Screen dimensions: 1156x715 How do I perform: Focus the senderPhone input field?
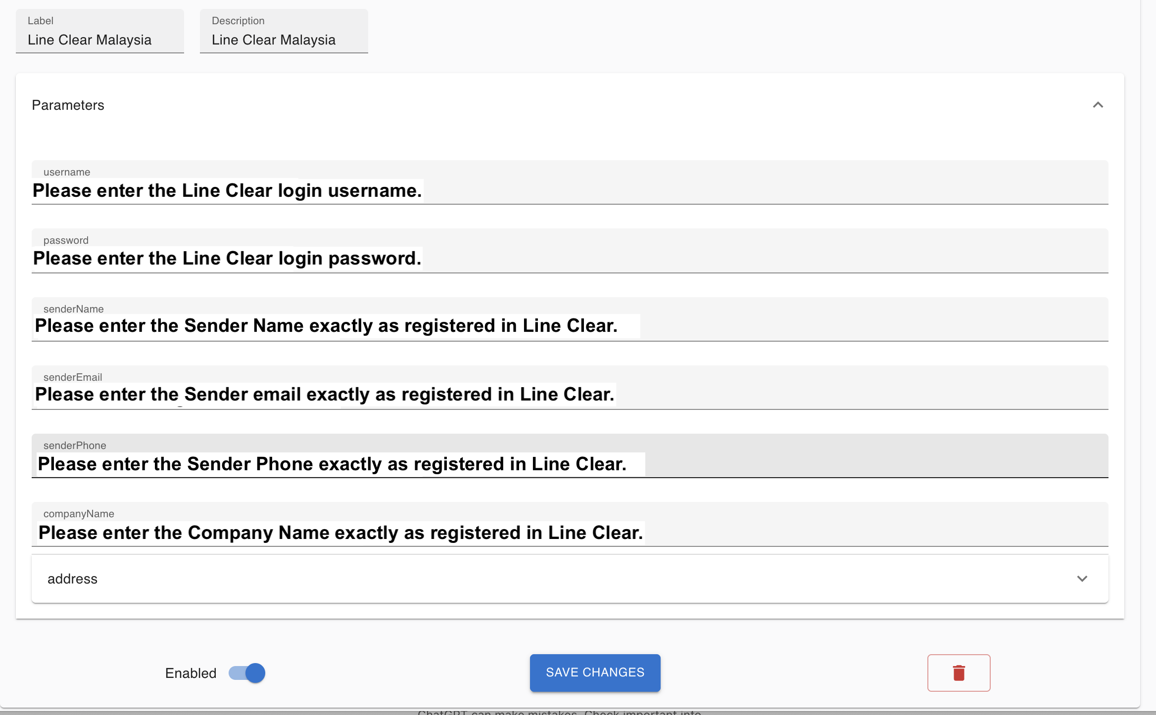click(841, 464)
